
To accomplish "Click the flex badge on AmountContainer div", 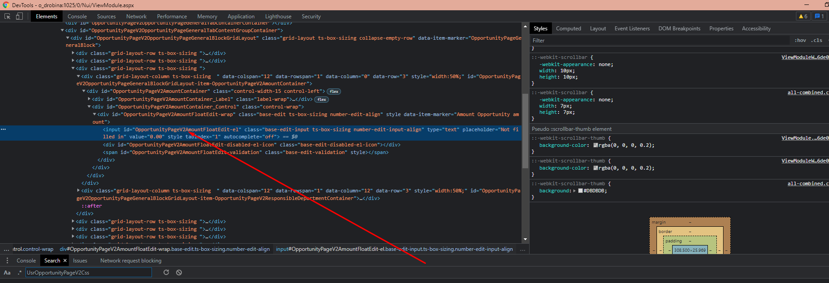I will (x=334, y=92).
